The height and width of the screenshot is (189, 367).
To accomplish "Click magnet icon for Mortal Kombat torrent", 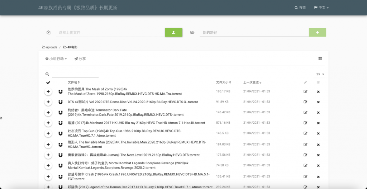I will click(60, 165).
